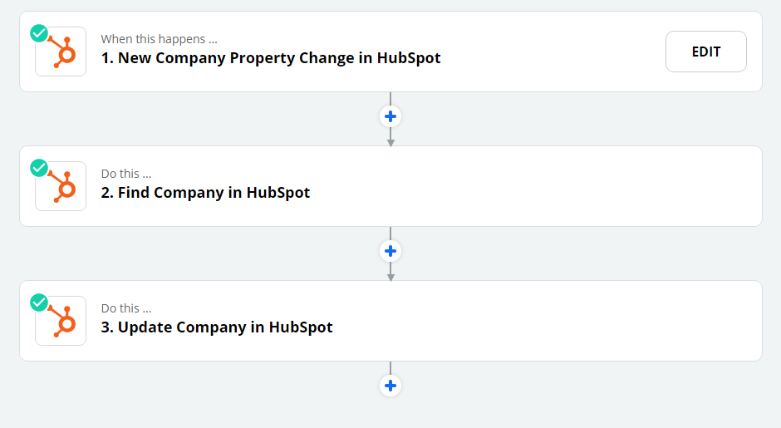Click green checkmark badge on step 2

pyautogui.click(x=39, y=168)
